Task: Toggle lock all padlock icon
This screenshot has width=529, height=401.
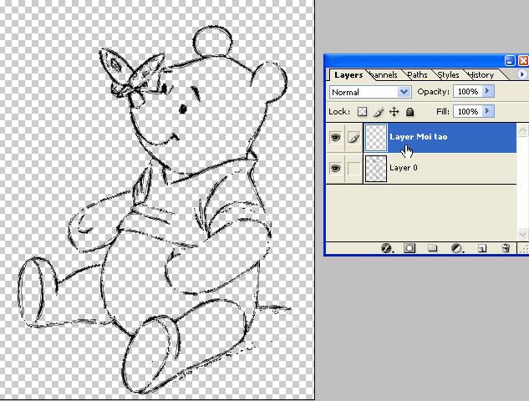Action: click(409, 112)
